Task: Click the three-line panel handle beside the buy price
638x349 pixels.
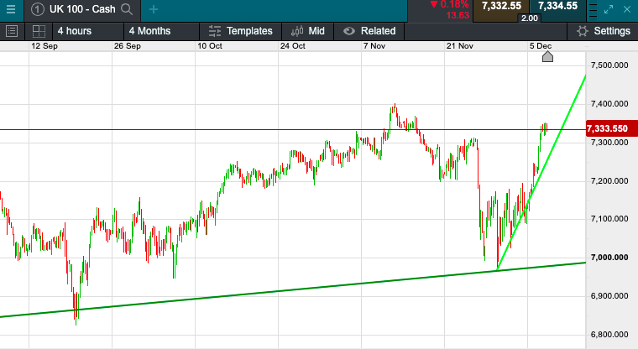Action: pyautogui.click(x=592, y=9)
